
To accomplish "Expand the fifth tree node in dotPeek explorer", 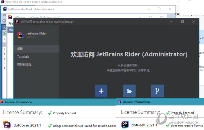I will pos(4,63).
